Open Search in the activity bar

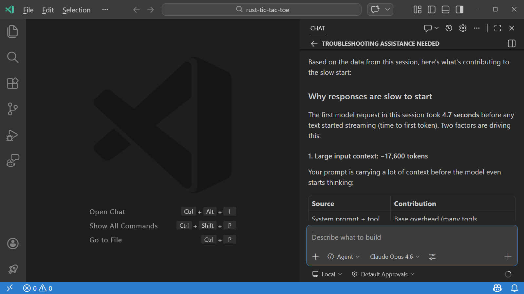tap(12, 57)
